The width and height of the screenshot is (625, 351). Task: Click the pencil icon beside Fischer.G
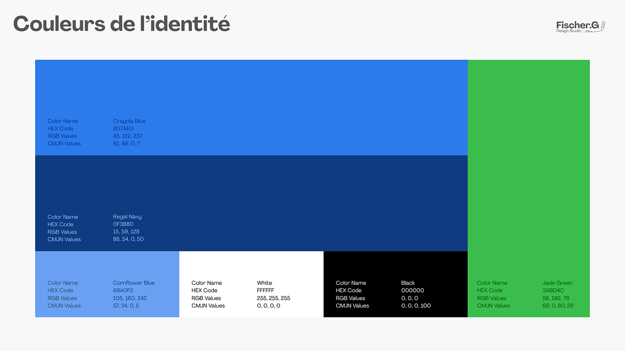coord(603,25)
